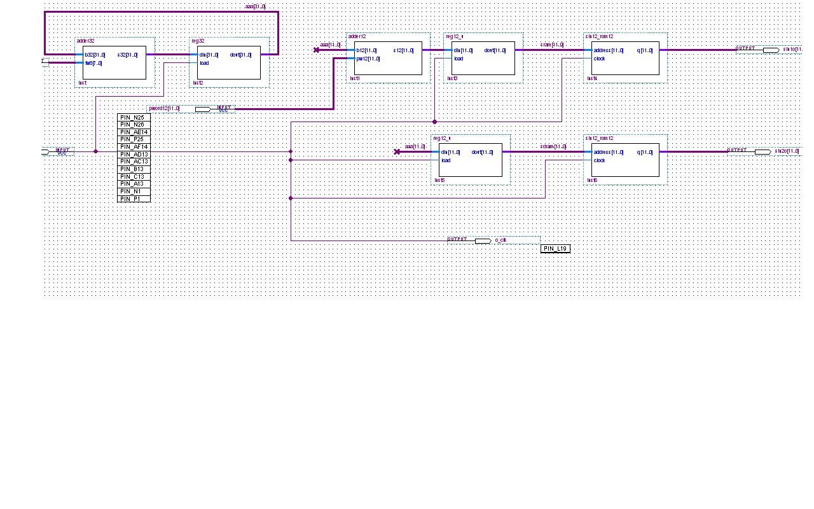This screenshot has height=509, width=814.
Task: Click the load port on inst3
Action: [459, 59]
